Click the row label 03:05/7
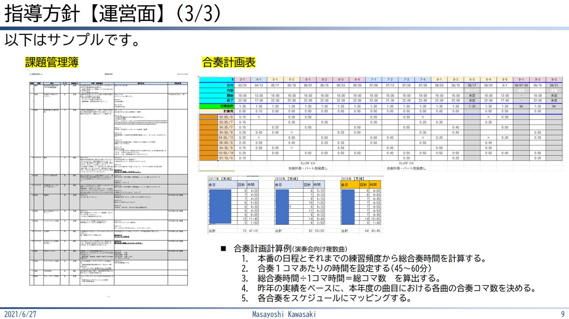This screenshot has width=569, height=319. [226, 122]
